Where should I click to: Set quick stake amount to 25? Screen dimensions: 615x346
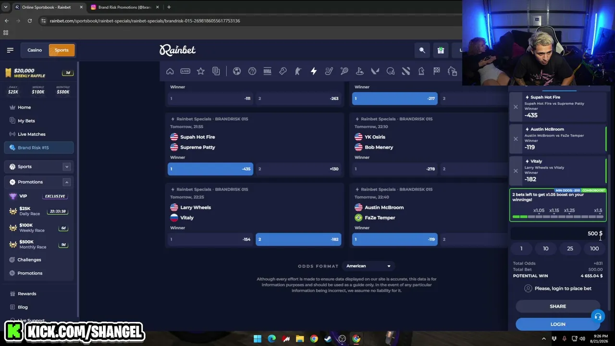pos(570,248)
